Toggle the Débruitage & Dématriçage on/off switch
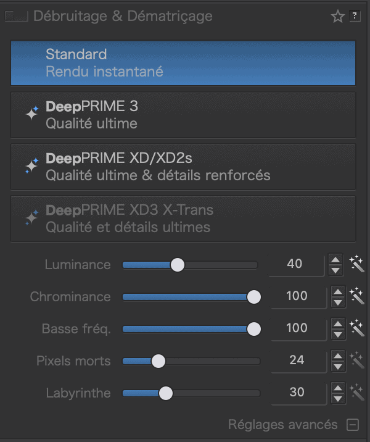Image resolution: width=370 pixels, height=442 pixels. tap(16, 17)
